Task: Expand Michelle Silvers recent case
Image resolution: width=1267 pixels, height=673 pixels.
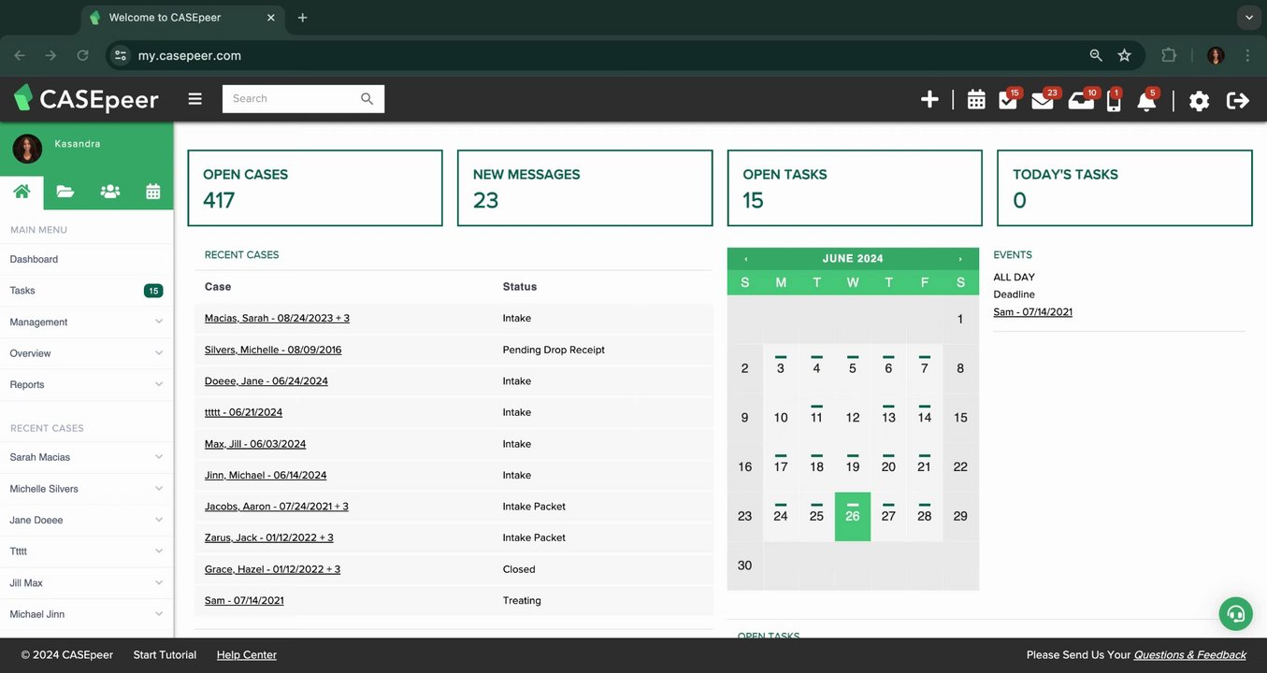Action: [x=87, y=489]
